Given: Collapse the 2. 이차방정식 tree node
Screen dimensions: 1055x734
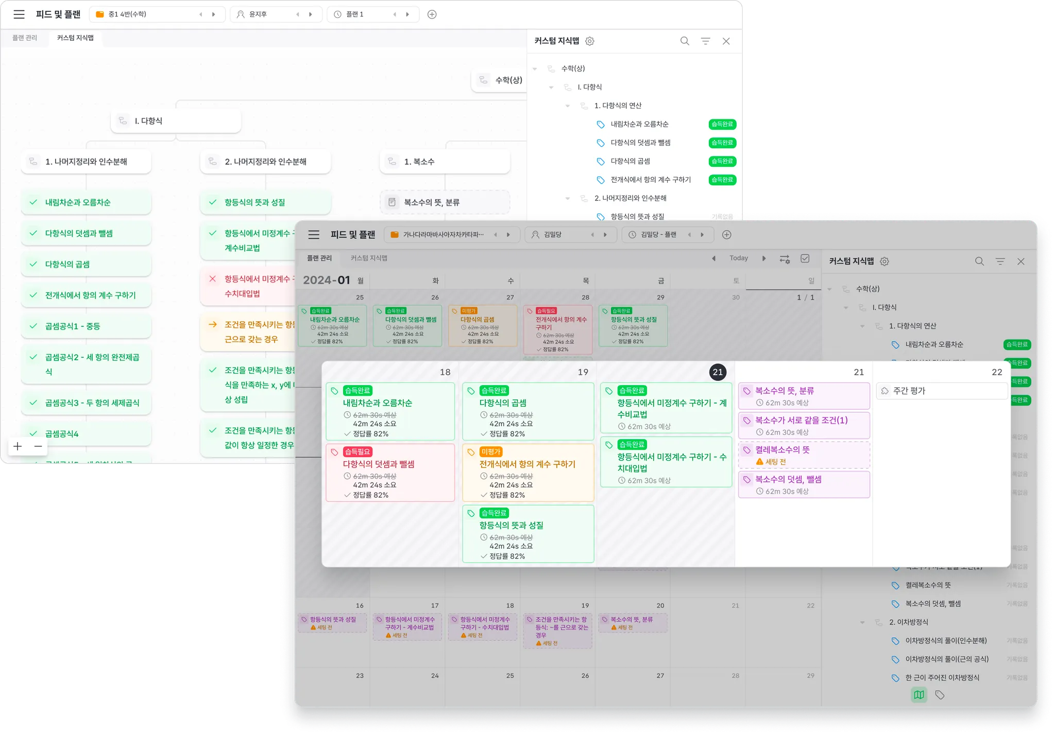Looking at the screenshot, I should point(862,622).
